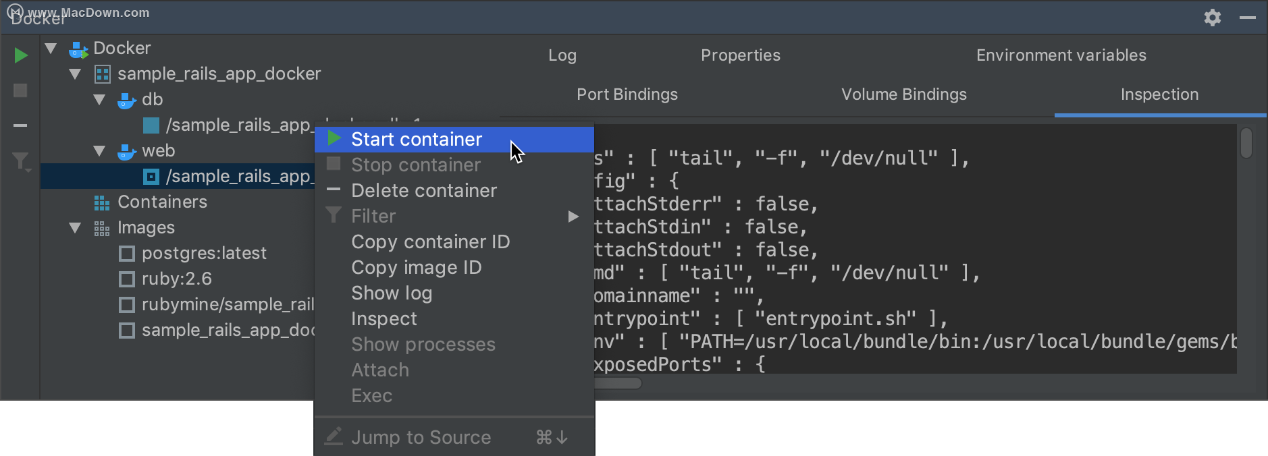The image size is (1268, 456).
Task: Switch to the Log tab
Action: 562,55
